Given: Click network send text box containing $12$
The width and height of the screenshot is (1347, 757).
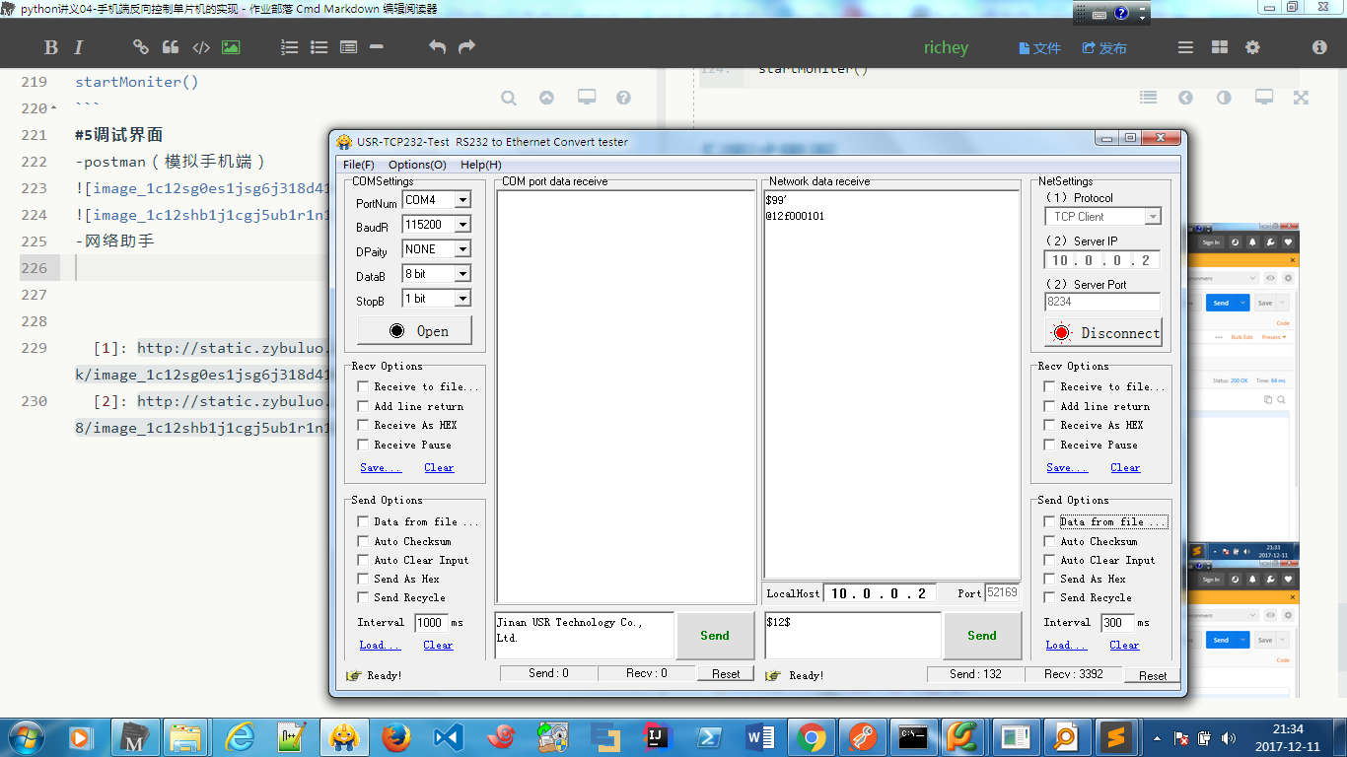Looking at the screenshot, I should [853, 636].
